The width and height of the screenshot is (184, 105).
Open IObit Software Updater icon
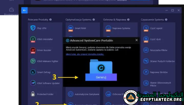(x=33, y=83)
